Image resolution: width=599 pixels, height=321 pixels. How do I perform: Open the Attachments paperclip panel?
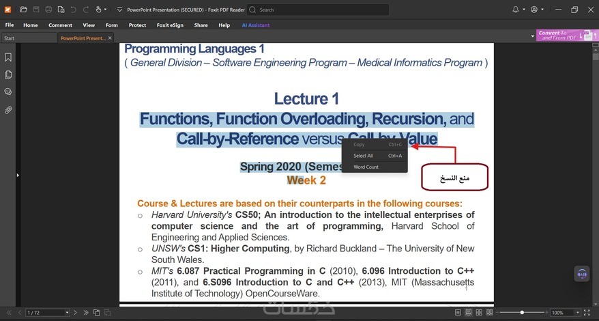pos(8,110)
